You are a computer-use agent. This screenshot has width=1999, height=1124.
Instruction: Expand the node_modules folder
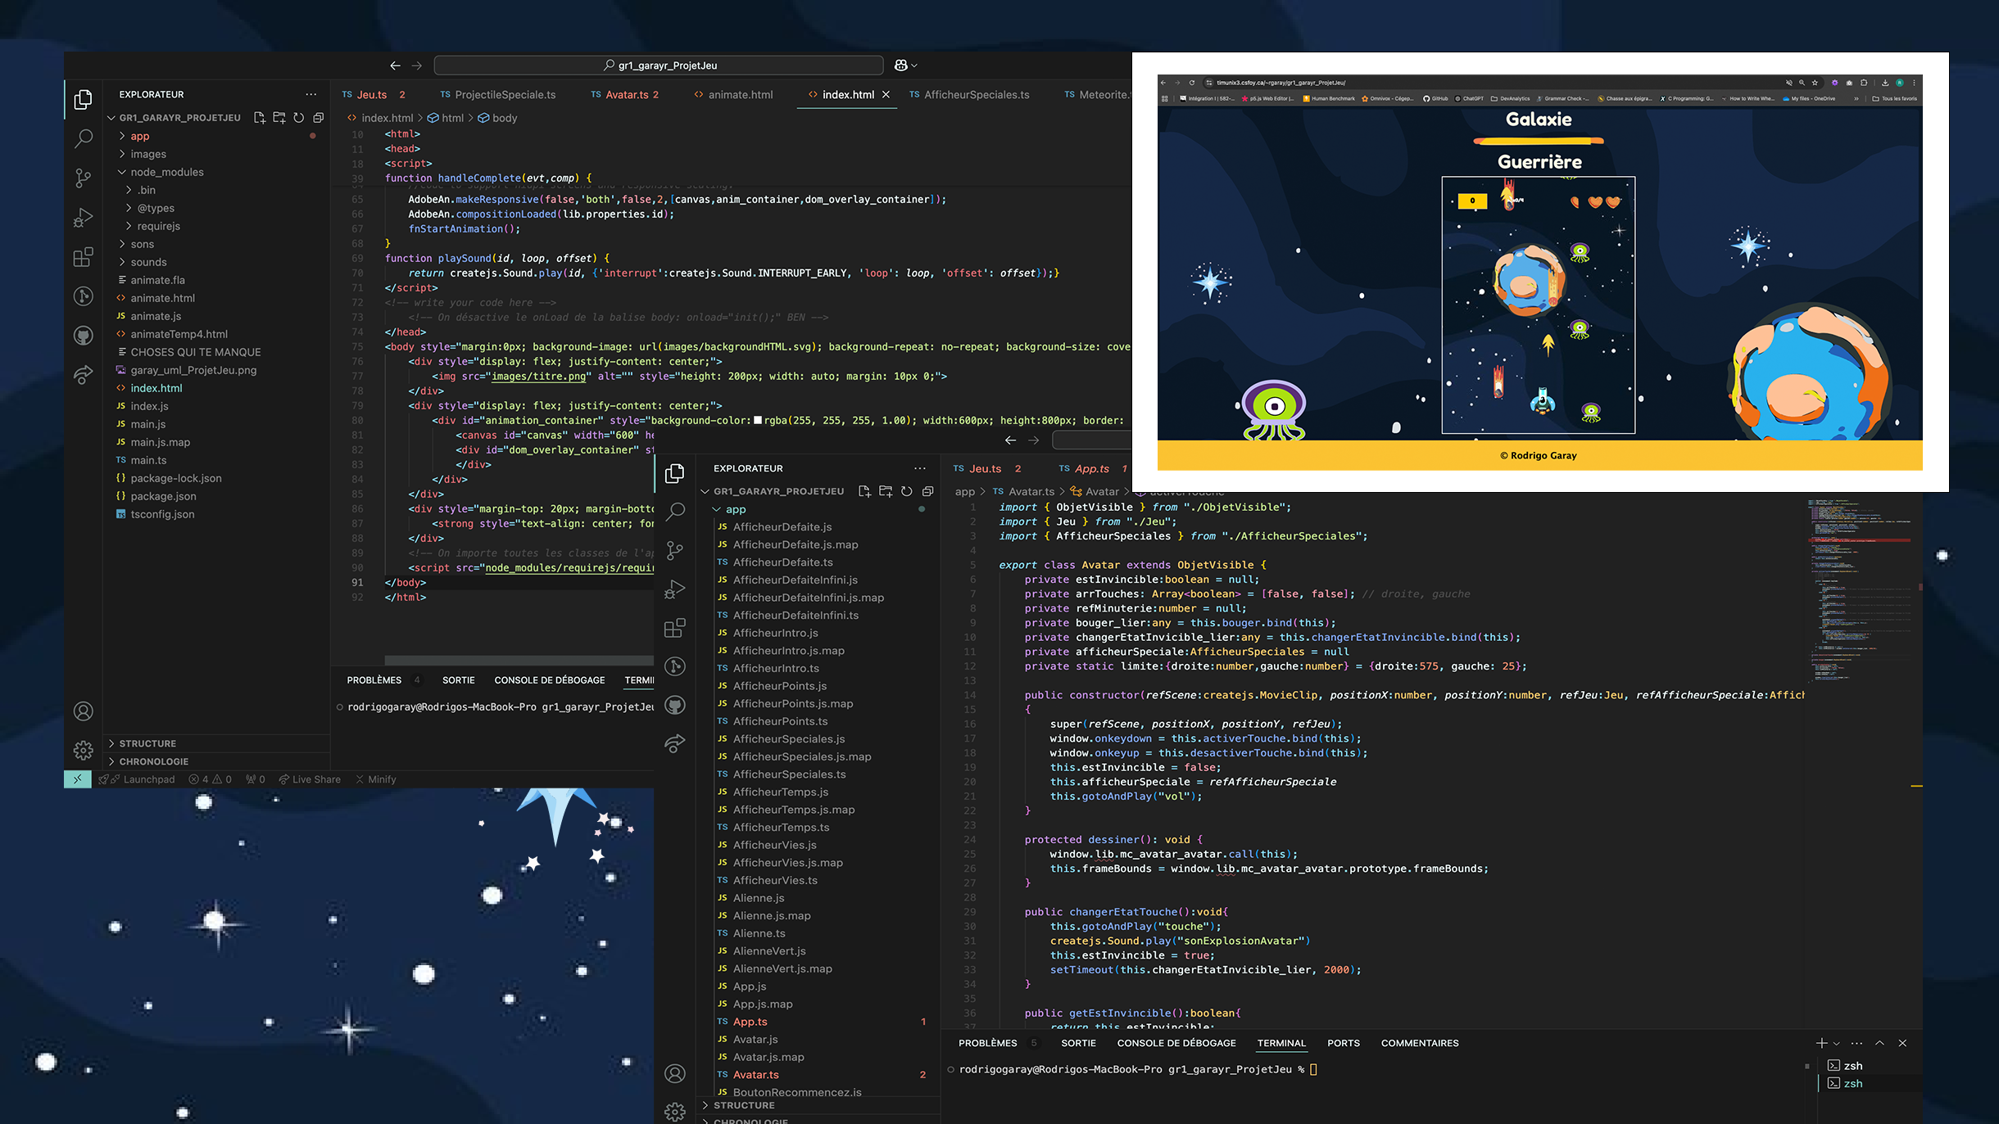click(166, 172)
